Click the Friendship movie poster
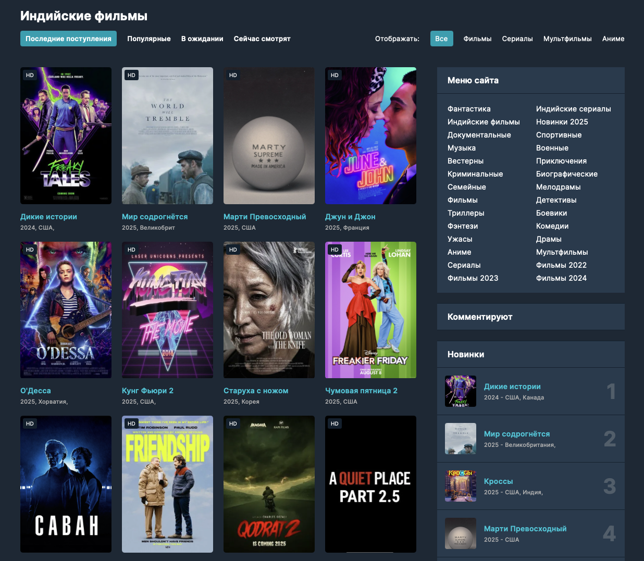This screenshot has width=644, height=561. point(167,483)
